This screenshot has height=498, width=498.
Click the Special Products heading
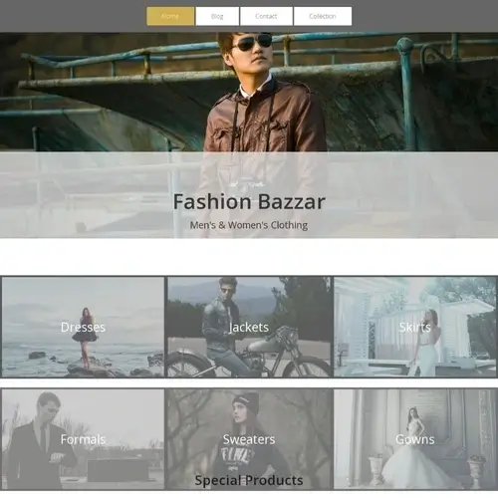[x=249, y=480]
